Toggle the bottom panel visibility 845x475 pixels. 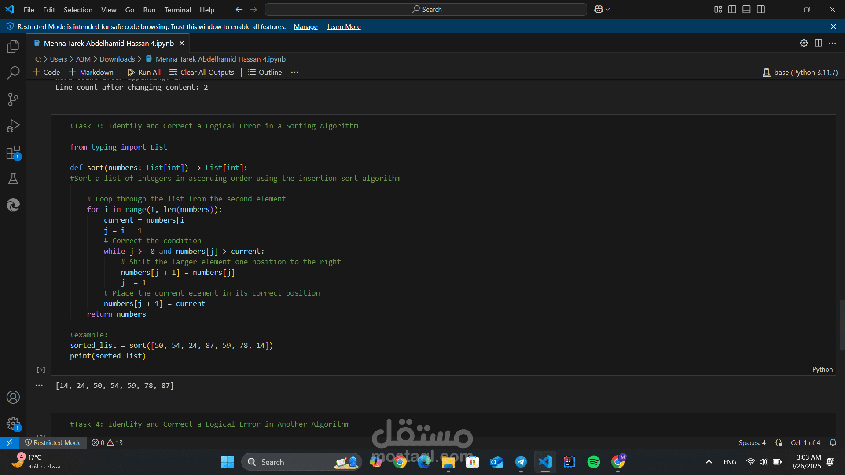point(746,9)
